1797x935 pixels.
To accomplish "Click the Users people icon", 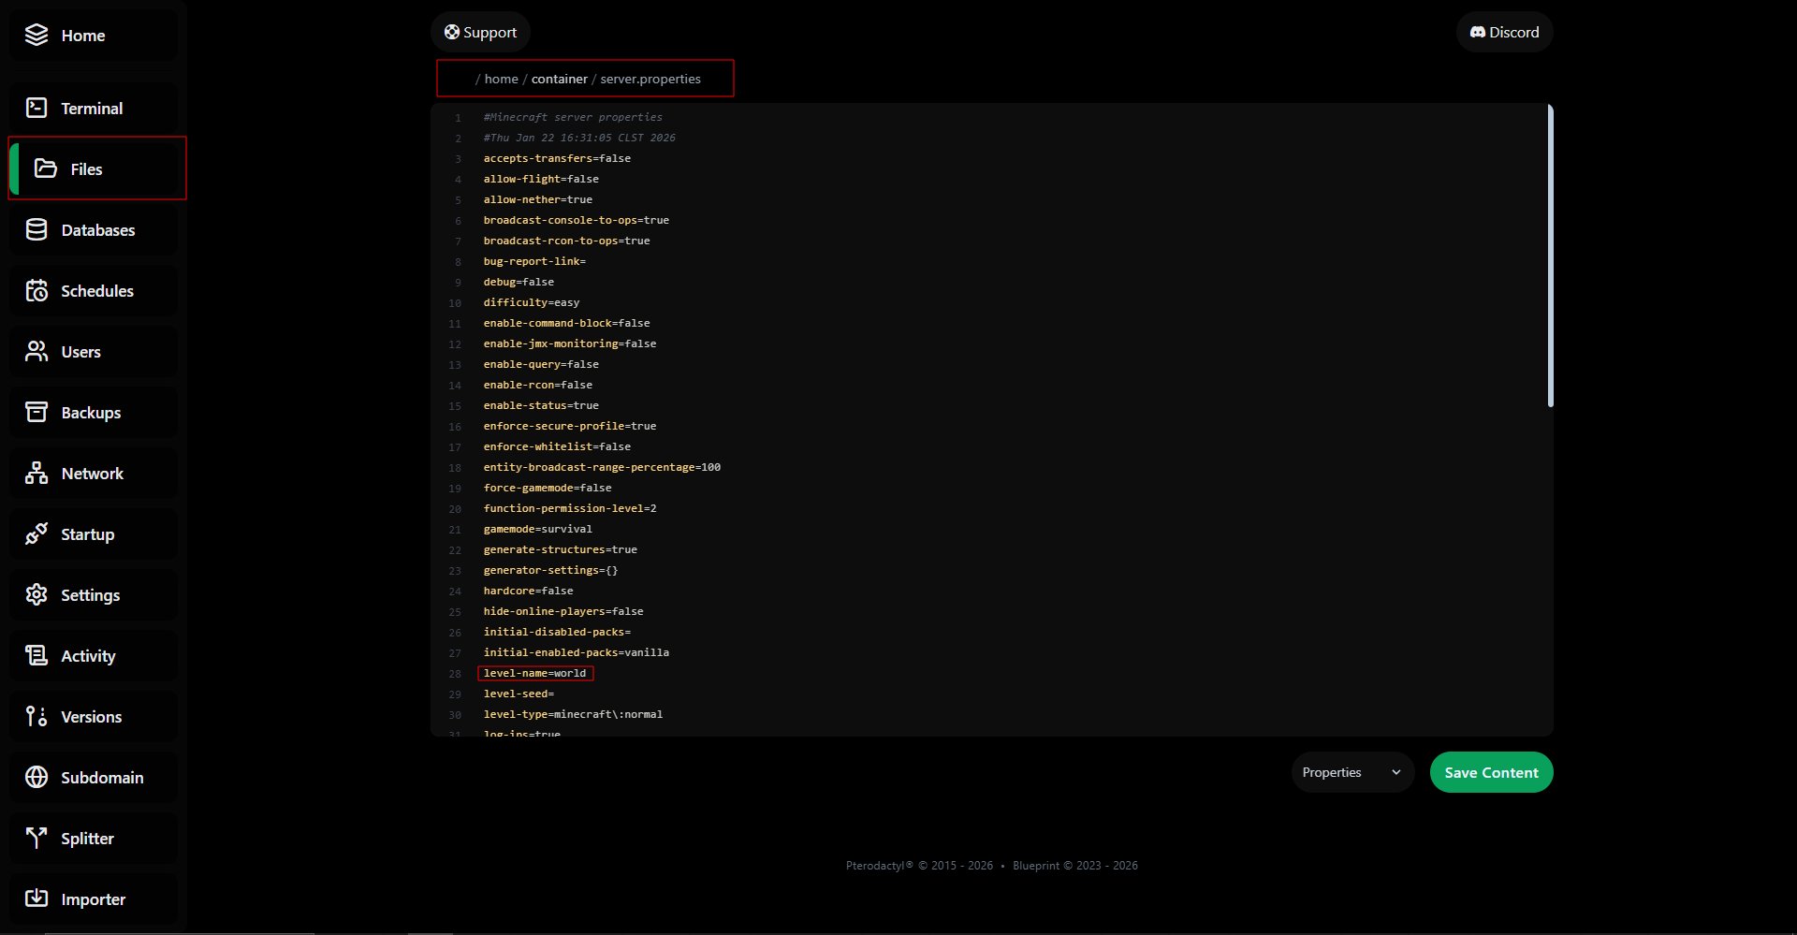I will (x=37, y=351).
